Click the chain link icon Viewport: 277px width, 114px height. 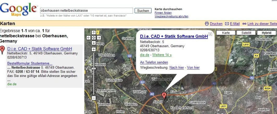[244, 24]
